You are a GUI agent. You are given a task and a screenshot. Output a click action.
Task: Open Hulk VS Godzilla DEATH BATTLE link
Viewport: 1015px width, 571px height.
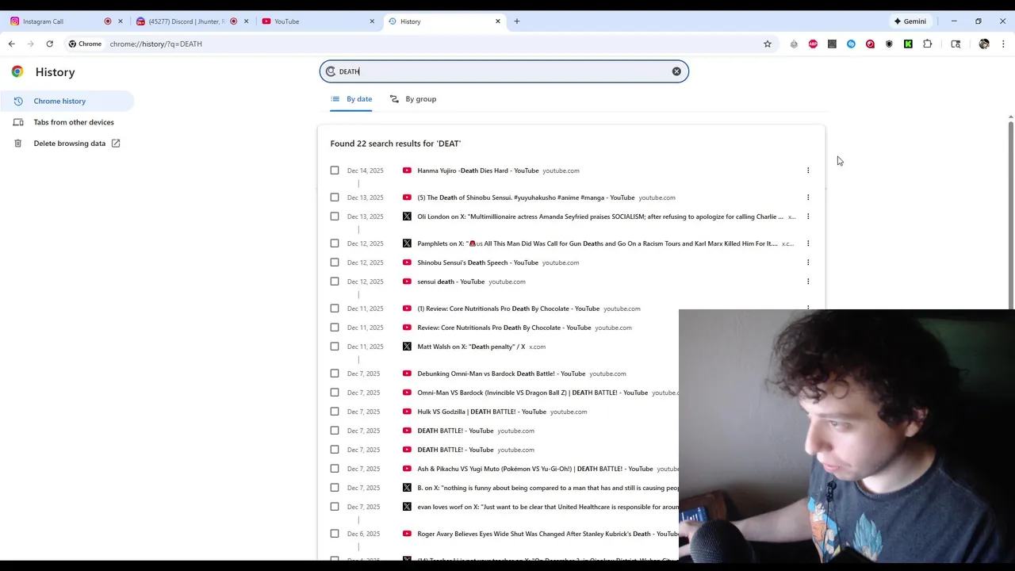(x=482, y=412)
